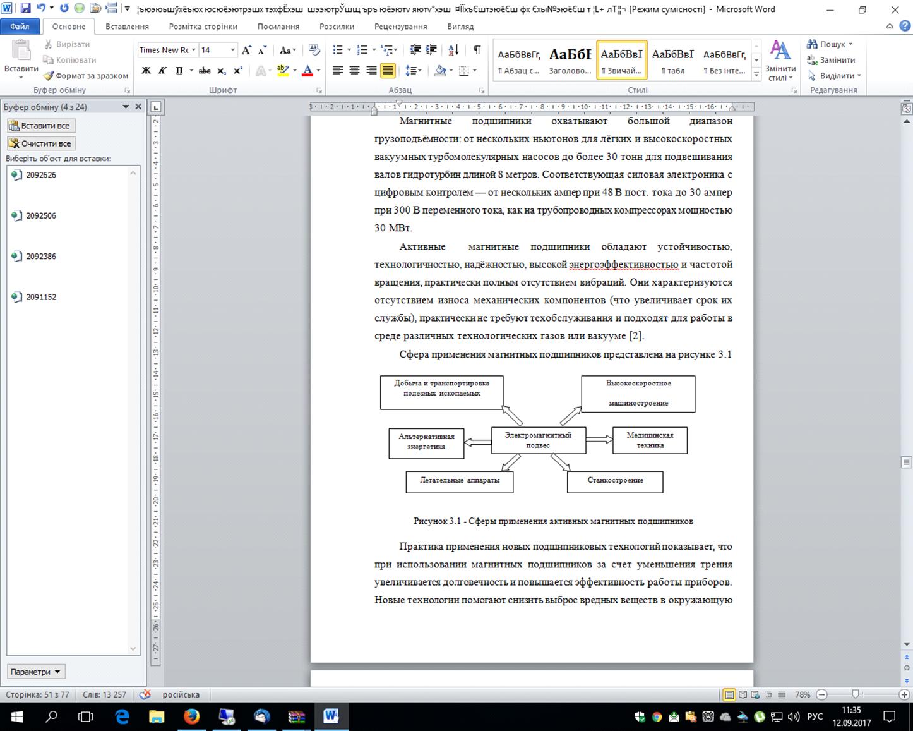Click the increase indent icon
913x731 pixels.
coord(431,50)
